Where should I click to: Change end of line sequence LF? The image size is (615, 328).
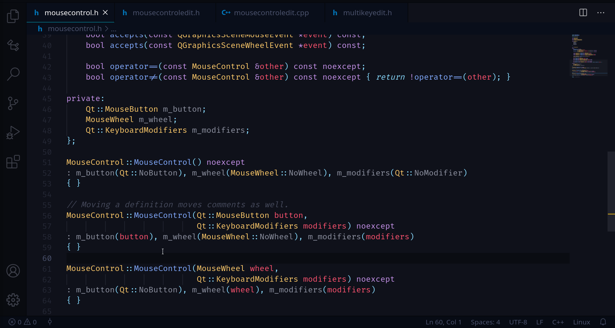coord(540,322)
